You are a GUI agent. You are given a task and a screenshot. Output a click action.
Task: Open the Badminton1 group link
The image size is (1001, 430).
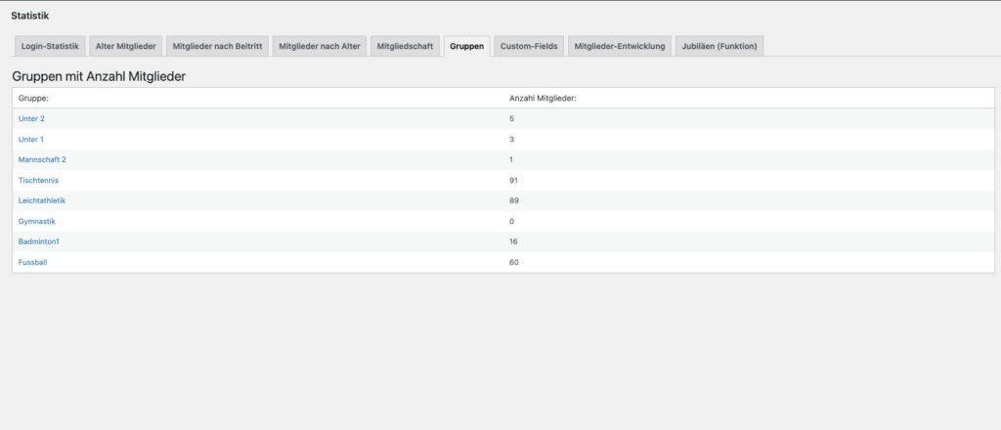coord(39,241)
